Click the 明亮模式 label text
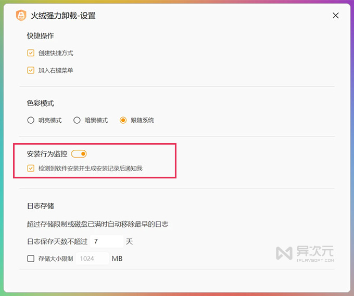 (50, 120)
